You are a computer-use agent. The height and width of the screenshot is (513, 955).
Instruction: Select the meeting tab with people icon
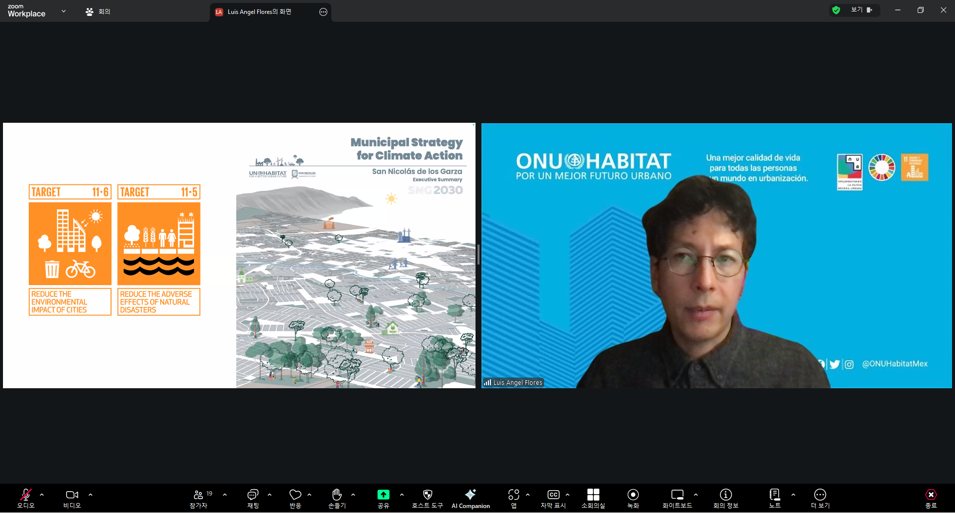(x=98, y=11)
